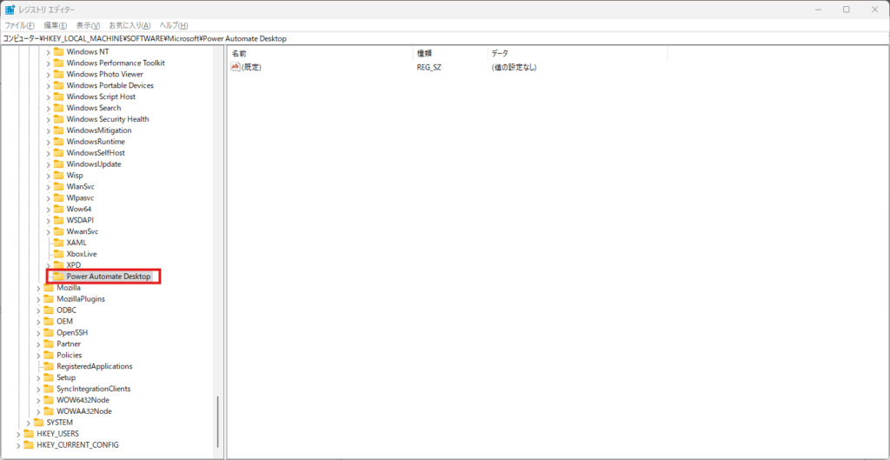Click the Wow64 folder icon
Image resolution: width=890 pixels, height=460 pixels.
(x=58, y=209)
